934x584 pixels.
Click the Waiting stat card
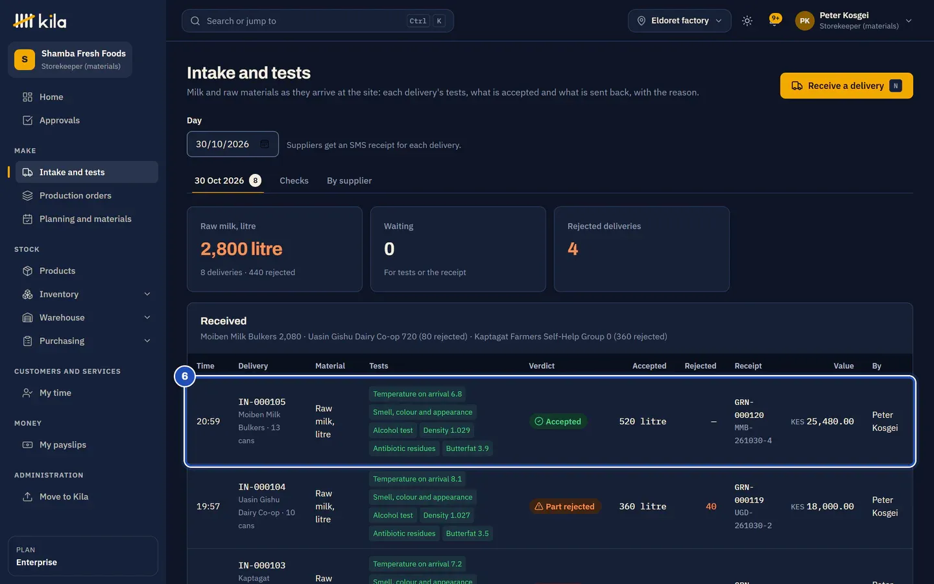click(458, 249)
